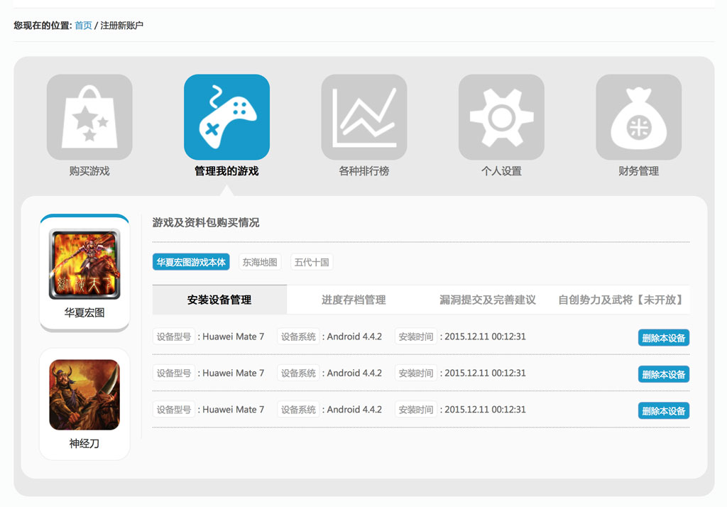This screenshot has height=507, width=727.
Task: Open the 漏洞提交及完善建议 tab
Action: tap(487, 300)
